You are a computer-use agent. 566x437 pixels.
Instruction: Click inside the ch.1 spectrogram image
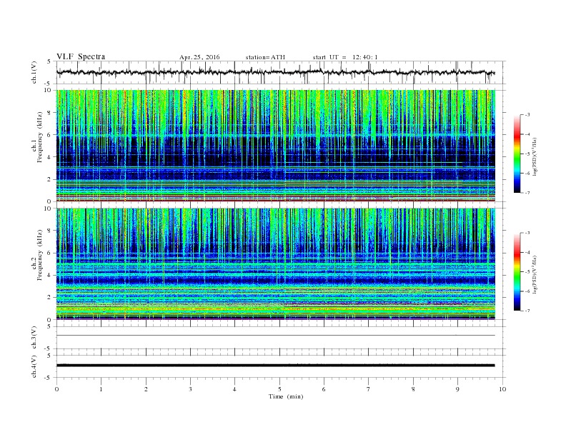(275, 146)
